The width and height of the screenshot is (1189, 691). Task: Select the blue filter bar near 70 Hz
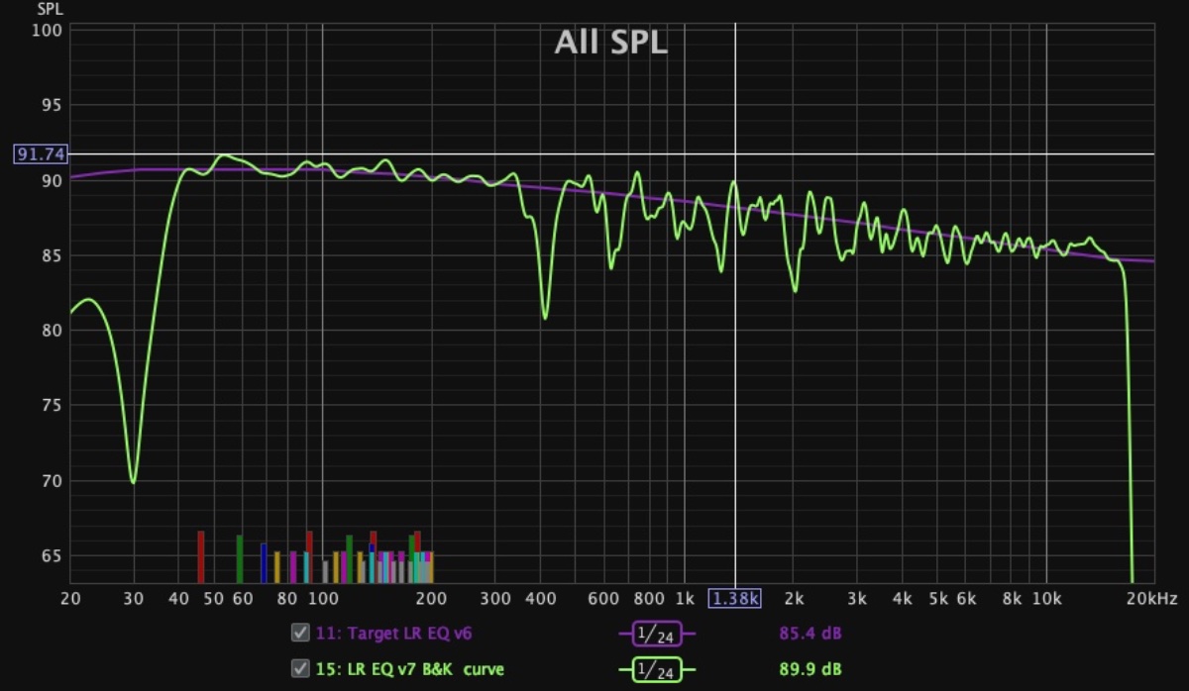pyautogui.click(x=264, y=562)
